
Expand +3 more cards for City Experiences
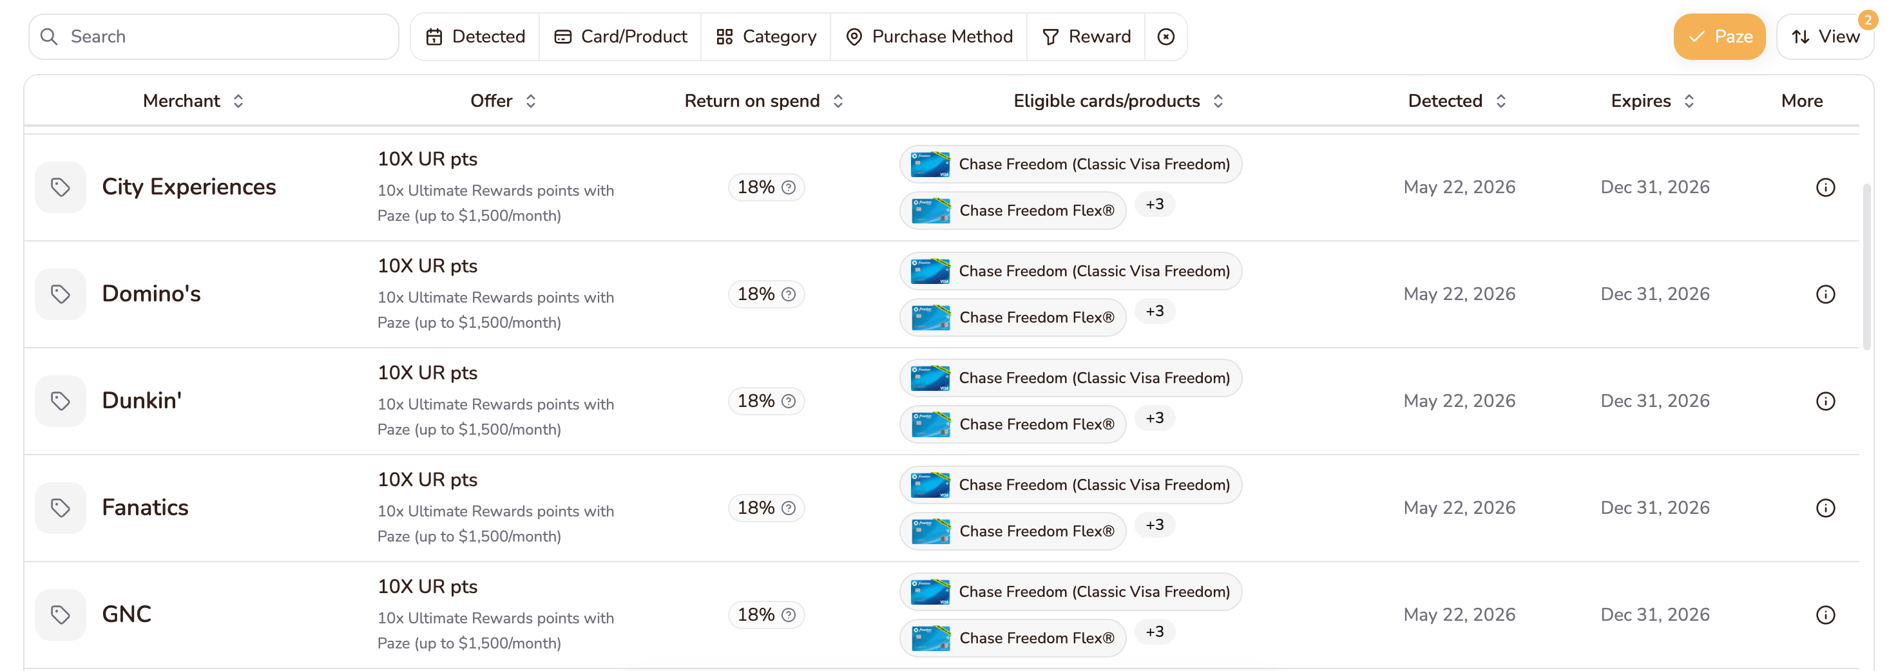click(x=1155, y=204)
